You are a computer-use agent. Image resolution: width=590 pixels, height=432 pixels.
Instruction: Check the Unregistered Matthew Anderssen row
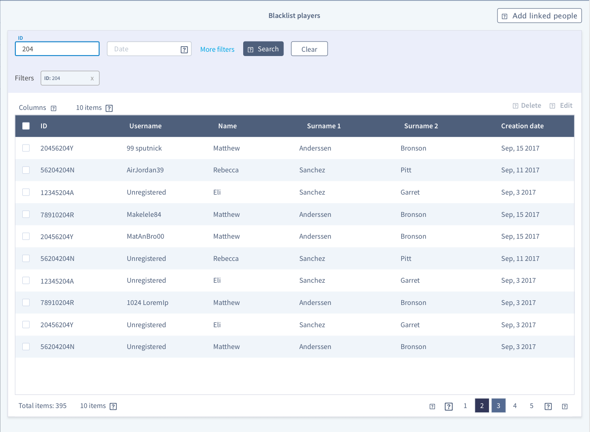pos(26,346)
